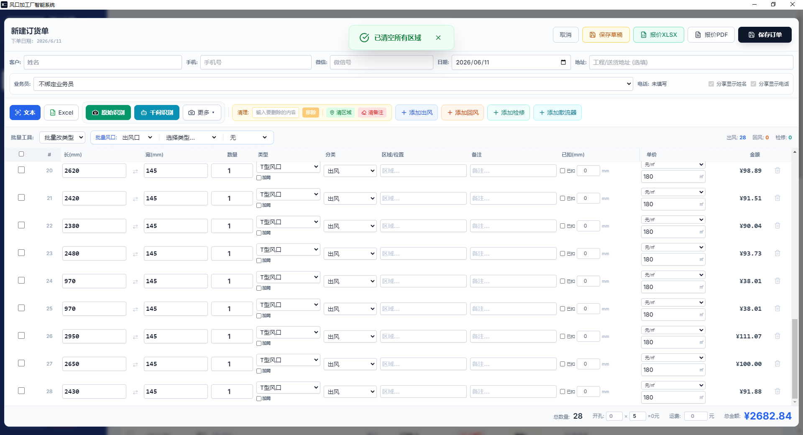Delete row 22 with the trash icon
This screenshot has width=803, height=435.
click(777, 225)
